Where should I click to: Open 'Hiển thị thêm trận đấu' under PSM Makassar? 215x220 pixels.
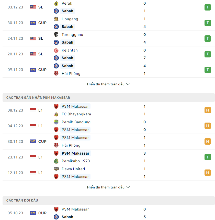coord(106,187)
